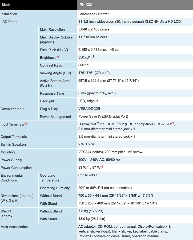This screenshot has height=240, width=193.
Task: Select the '350 cd/m2' brightness value
Action: [x=86, y=57]
